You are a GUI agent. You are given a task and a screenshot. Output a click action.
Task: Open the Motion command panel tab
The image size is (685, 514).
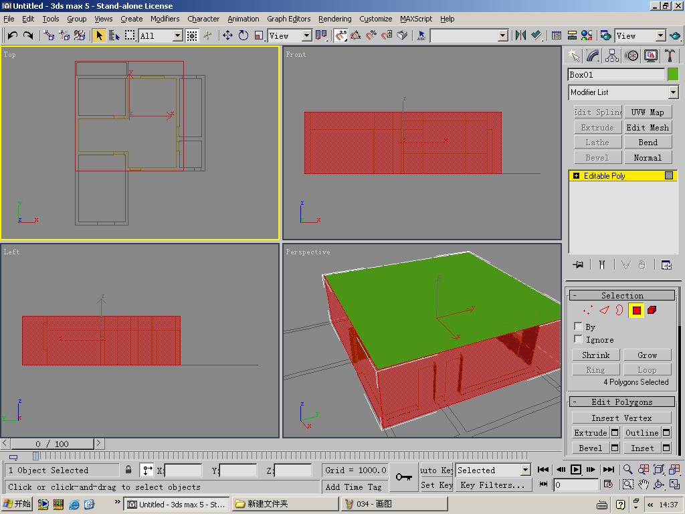631,56
